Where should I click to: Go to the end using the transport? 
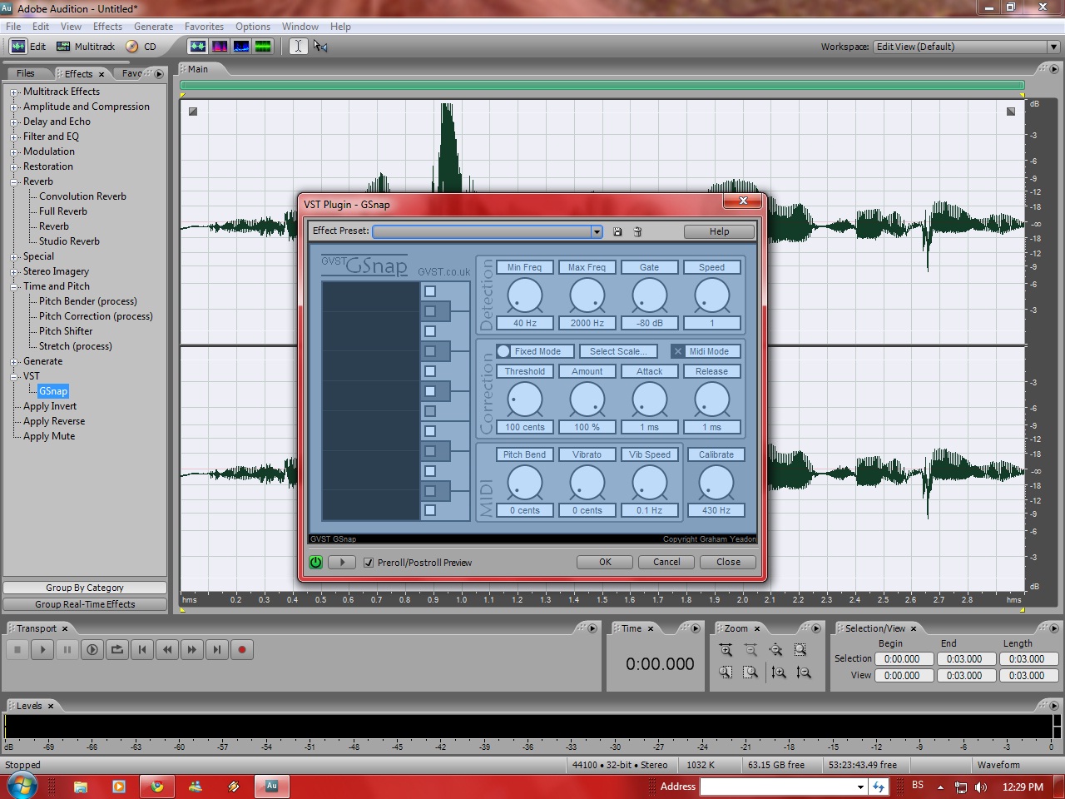(x=217, y=650)
